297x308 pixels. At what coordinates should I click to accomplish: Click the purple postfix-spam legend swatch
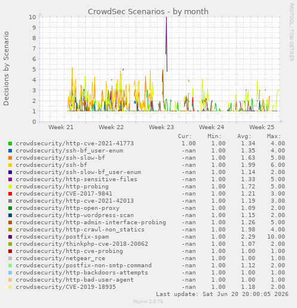pos(10,237)
